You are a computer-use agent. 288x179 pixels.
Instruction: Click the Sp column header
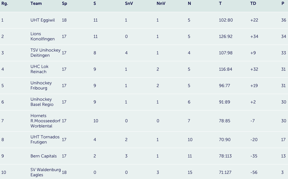pyautogui.click(x=65, y=4)
